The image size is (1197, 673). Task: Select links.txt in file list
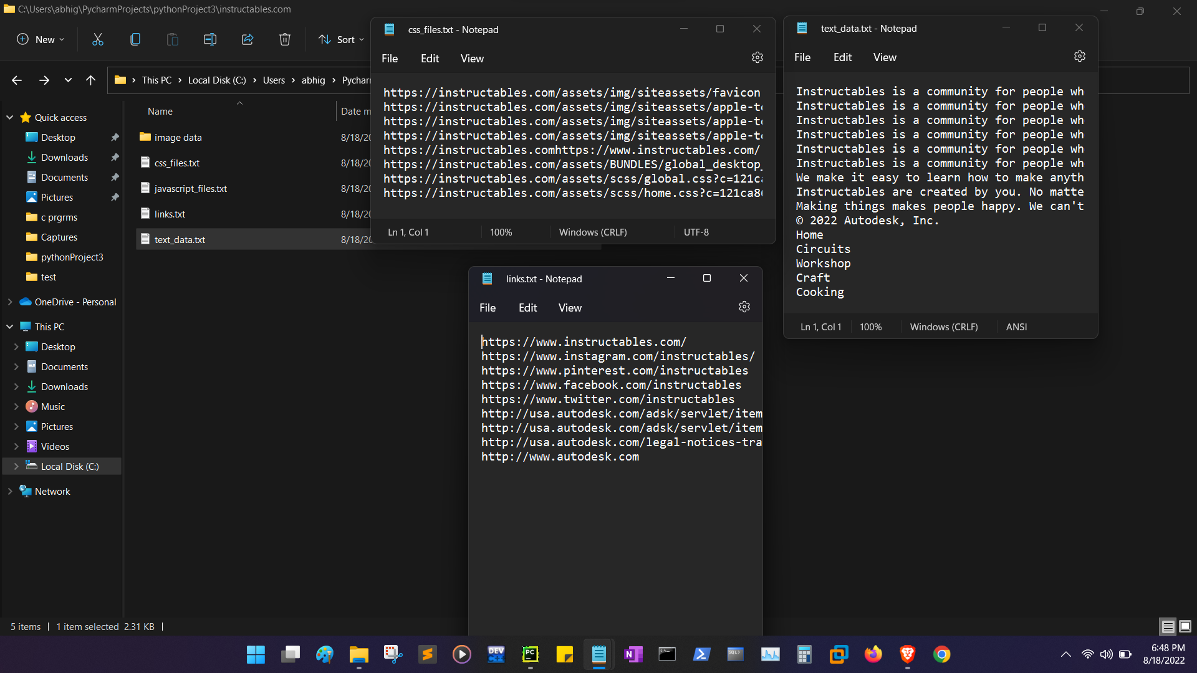[x=170, y=214]
